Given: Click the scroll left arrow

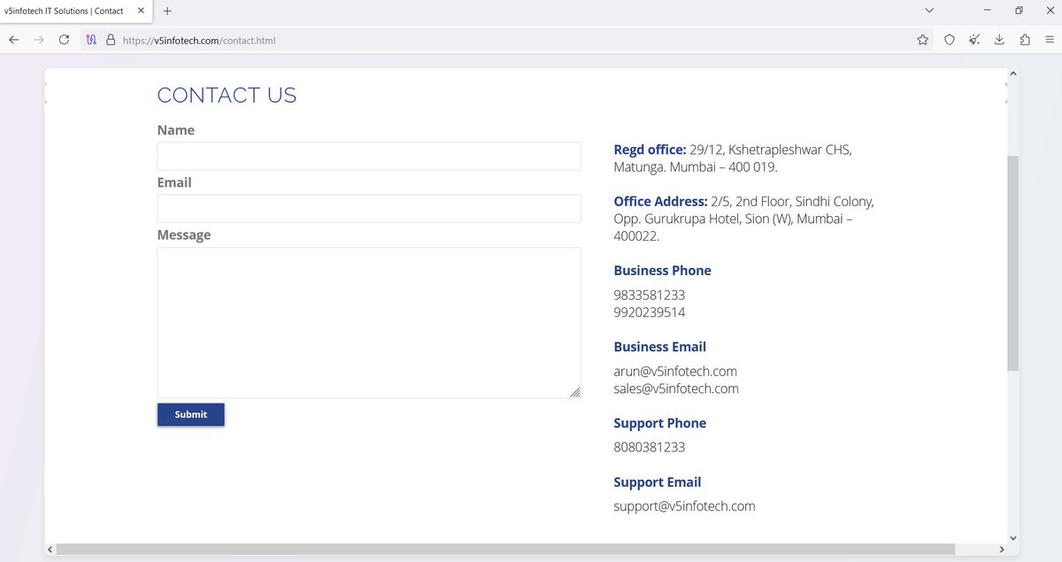Looking at the screenshot, I should coord(50,550).
